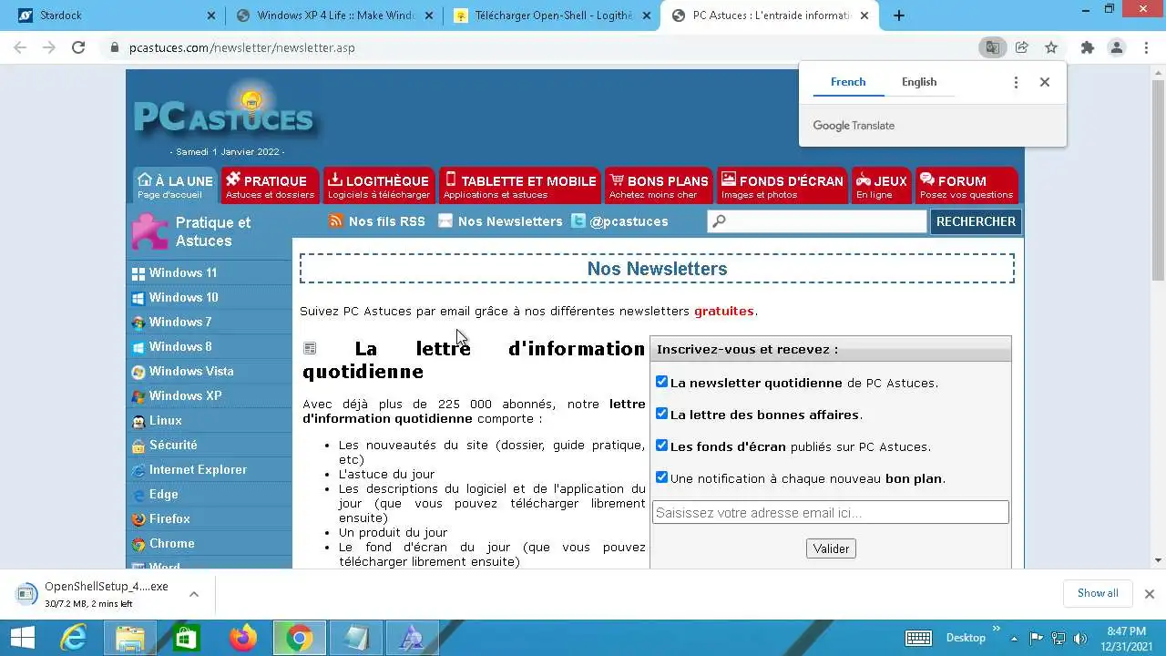The height and width of the screenshot is (656, 1166).
Task: Reload the current page
Action: click(78, 47)
